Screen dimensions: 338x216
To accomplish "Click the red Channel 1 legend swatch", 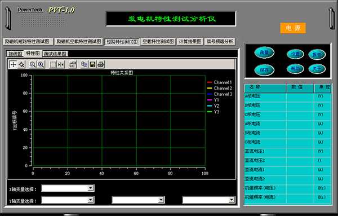I will point(210,82).
